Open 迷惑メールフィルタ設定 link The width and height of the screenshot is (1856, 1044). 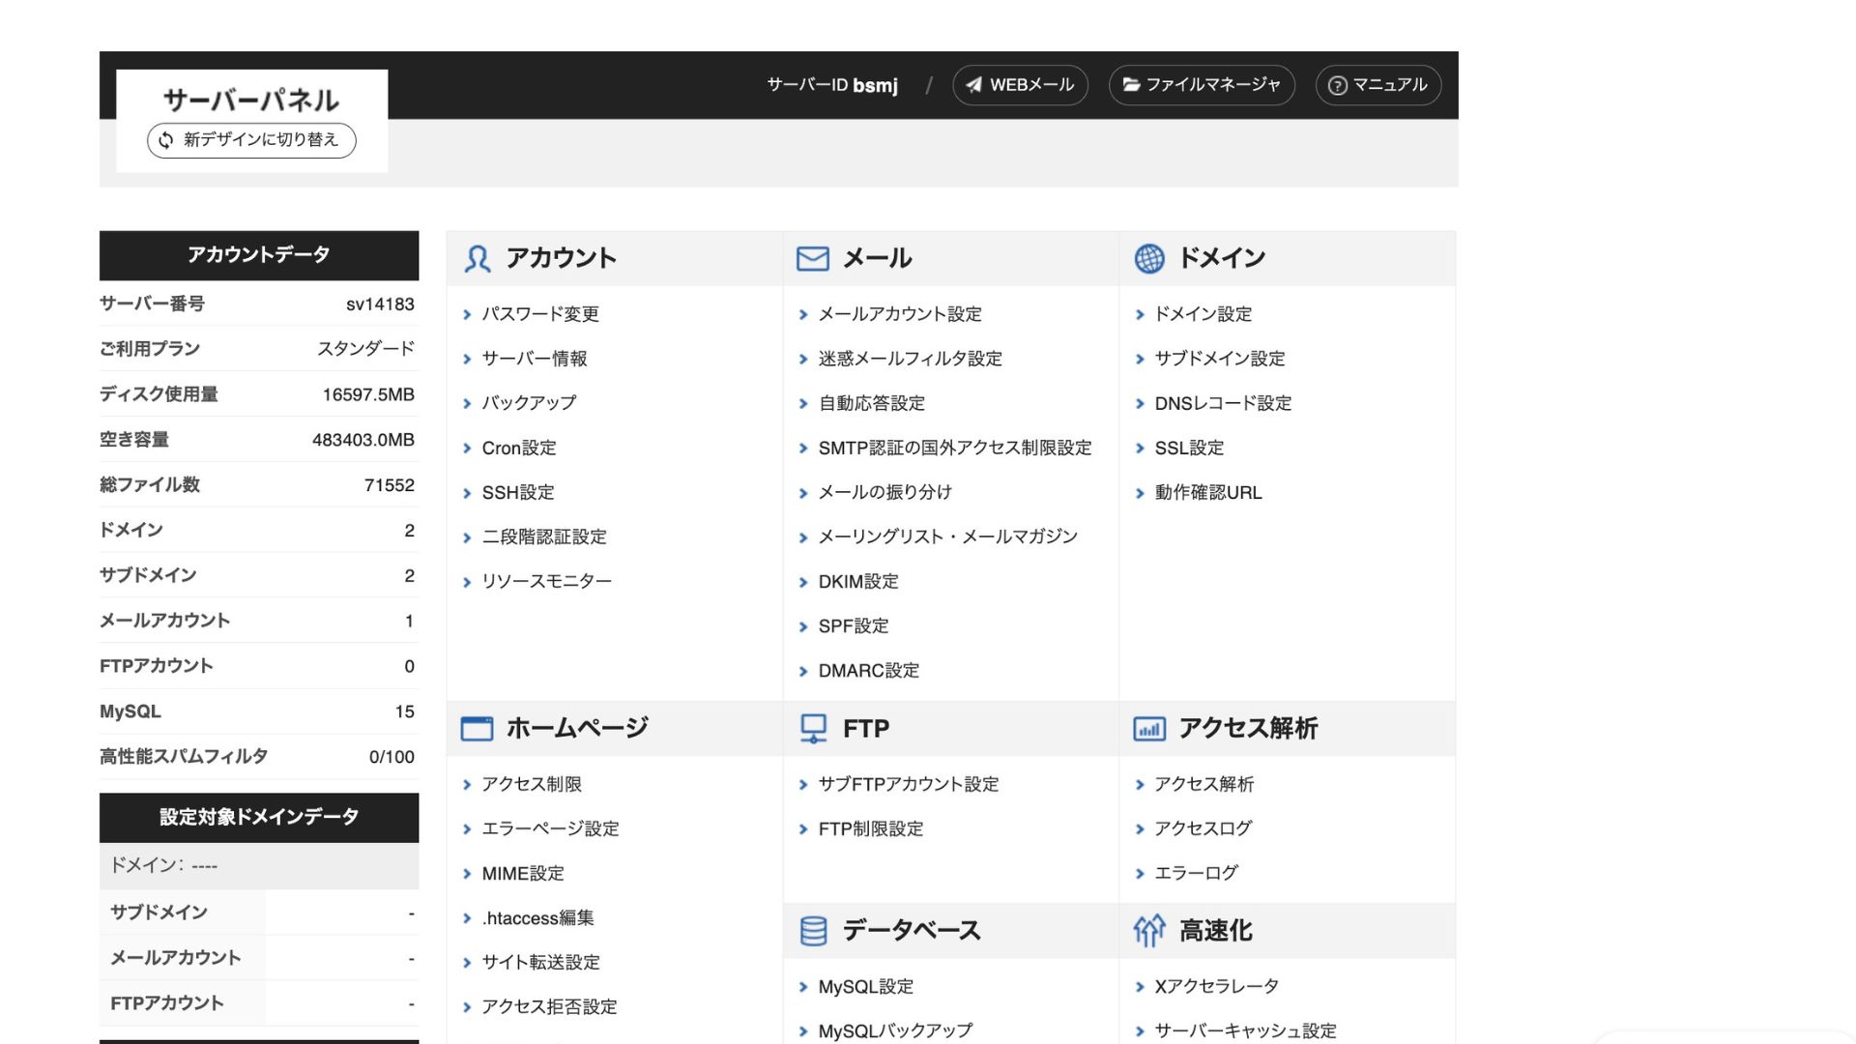point(911,359)
